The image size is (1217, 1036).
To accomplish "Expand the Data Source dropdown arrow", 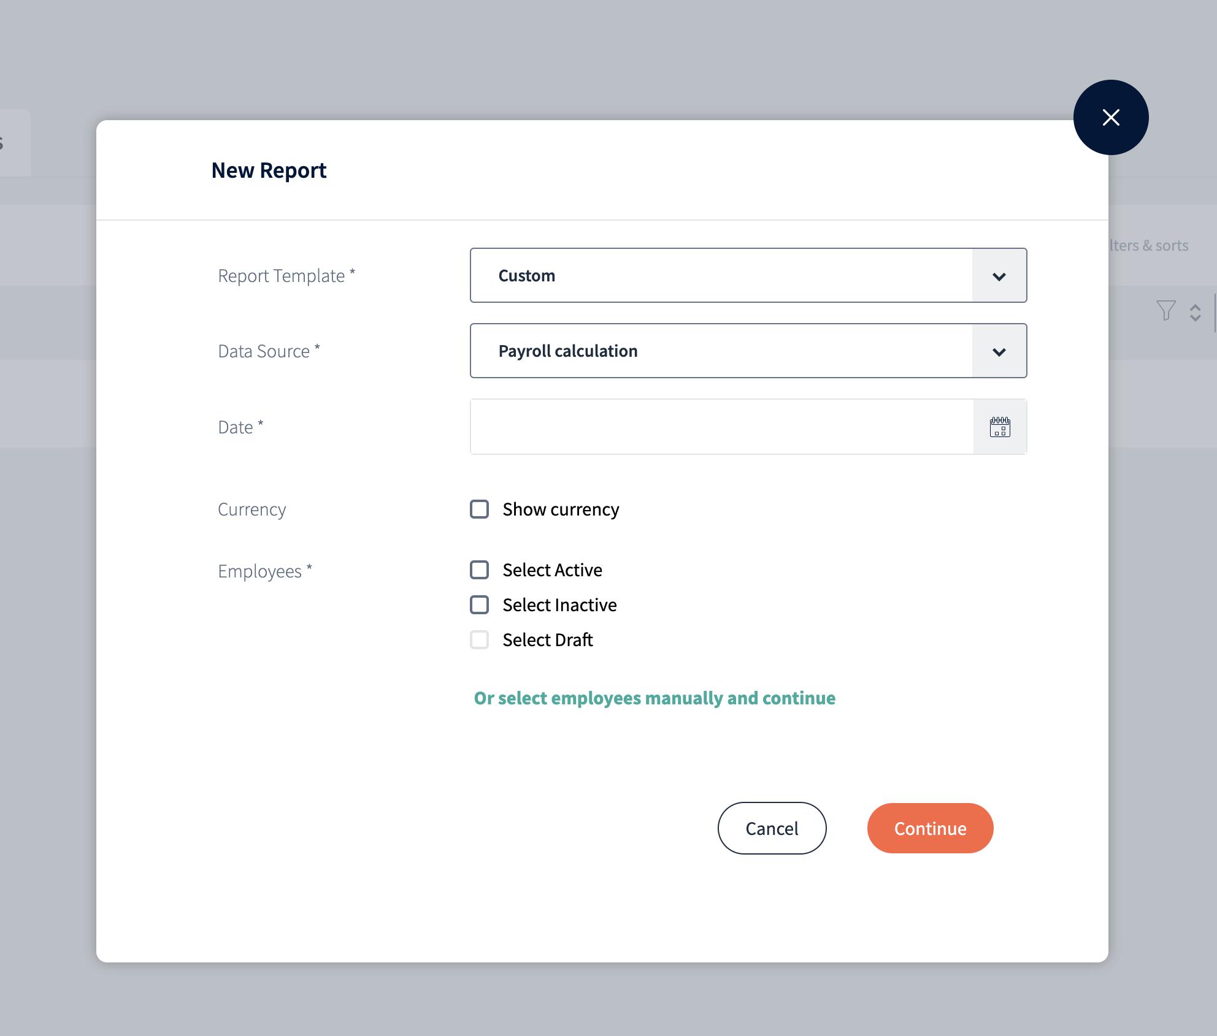I will tap(999, 351).
